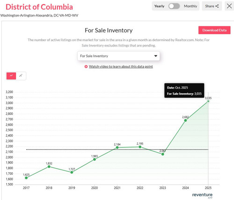Click the red play video icon
This screenshot has height=200, width=234.
click(86, 67)
